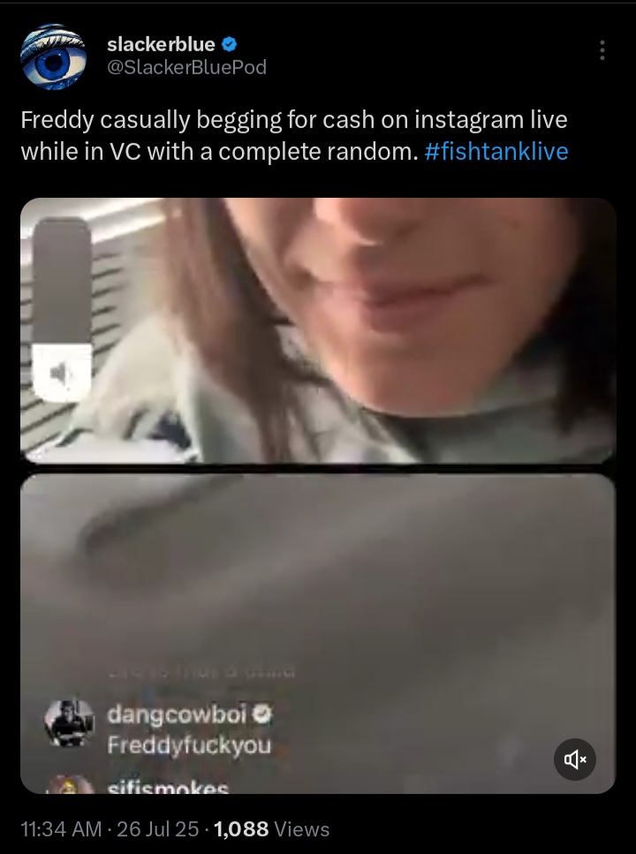Open the three-dot more options menu
This screenshot has height=854, width=636.
(x=602, y=50)
